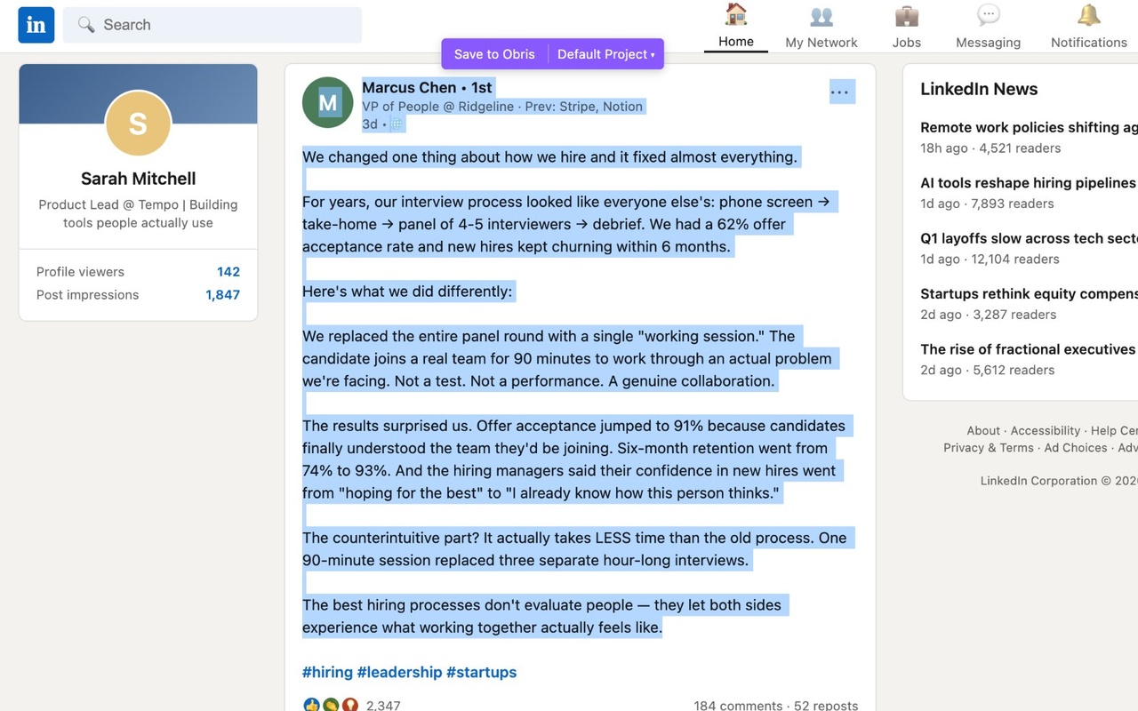Viewport: 1138px width, 711px height.
Task: Open the LinkedIn home feed icon
Action: point(735,15)
